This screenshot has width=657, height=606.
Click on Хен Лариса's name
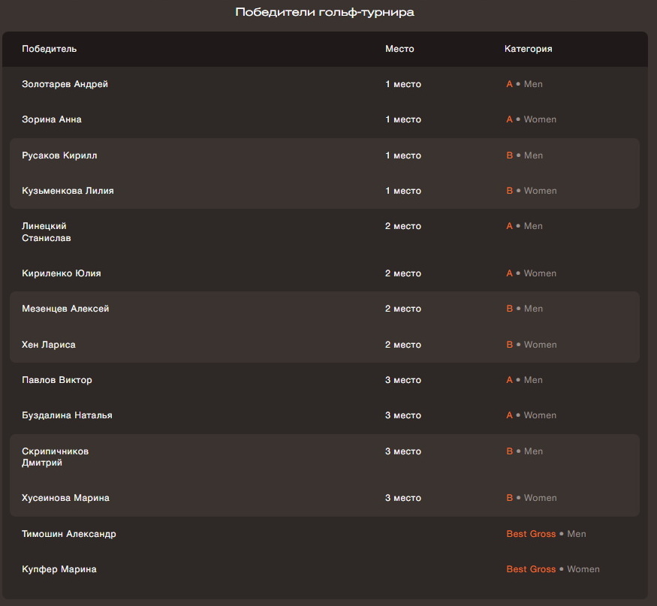click(49, 345)
